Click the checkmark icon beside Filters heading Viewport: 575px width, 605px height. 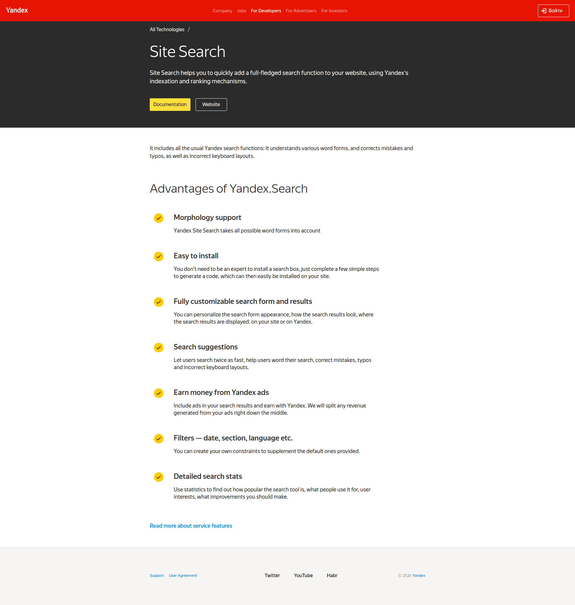pos(158,438)
